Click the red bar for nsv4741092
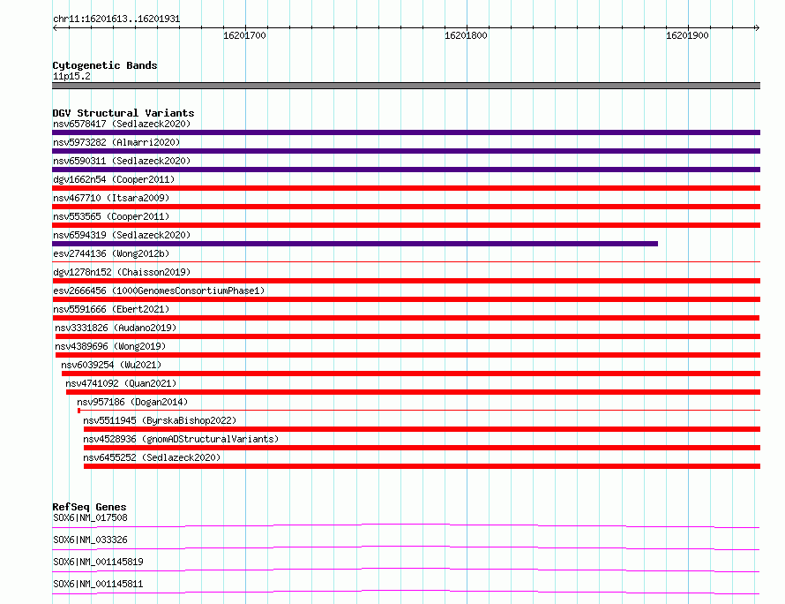785x604 pixels. (x=413, y=392)
